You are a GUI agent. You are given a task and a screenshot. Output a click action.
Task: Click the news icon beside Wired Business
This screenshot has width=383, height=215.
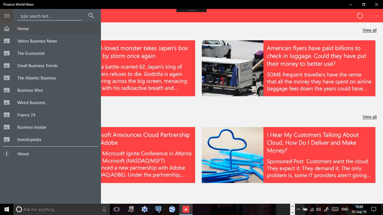(x=7, y=102)
